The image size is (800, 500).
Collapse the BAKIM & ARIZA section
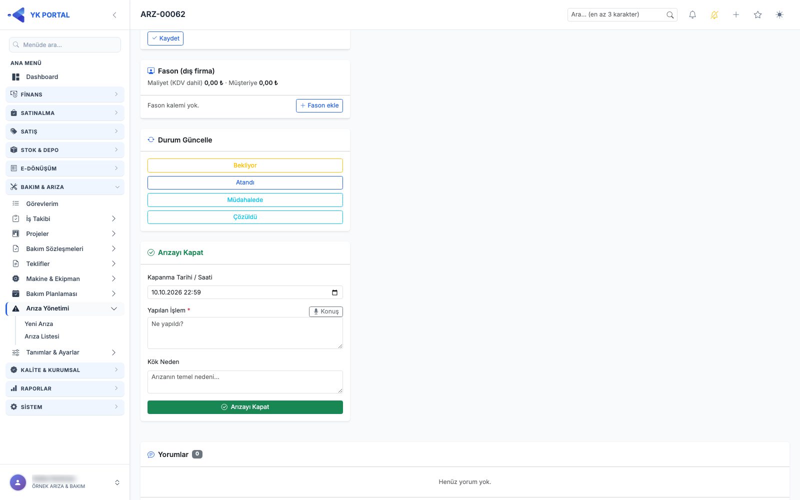[x=65, y=187]
